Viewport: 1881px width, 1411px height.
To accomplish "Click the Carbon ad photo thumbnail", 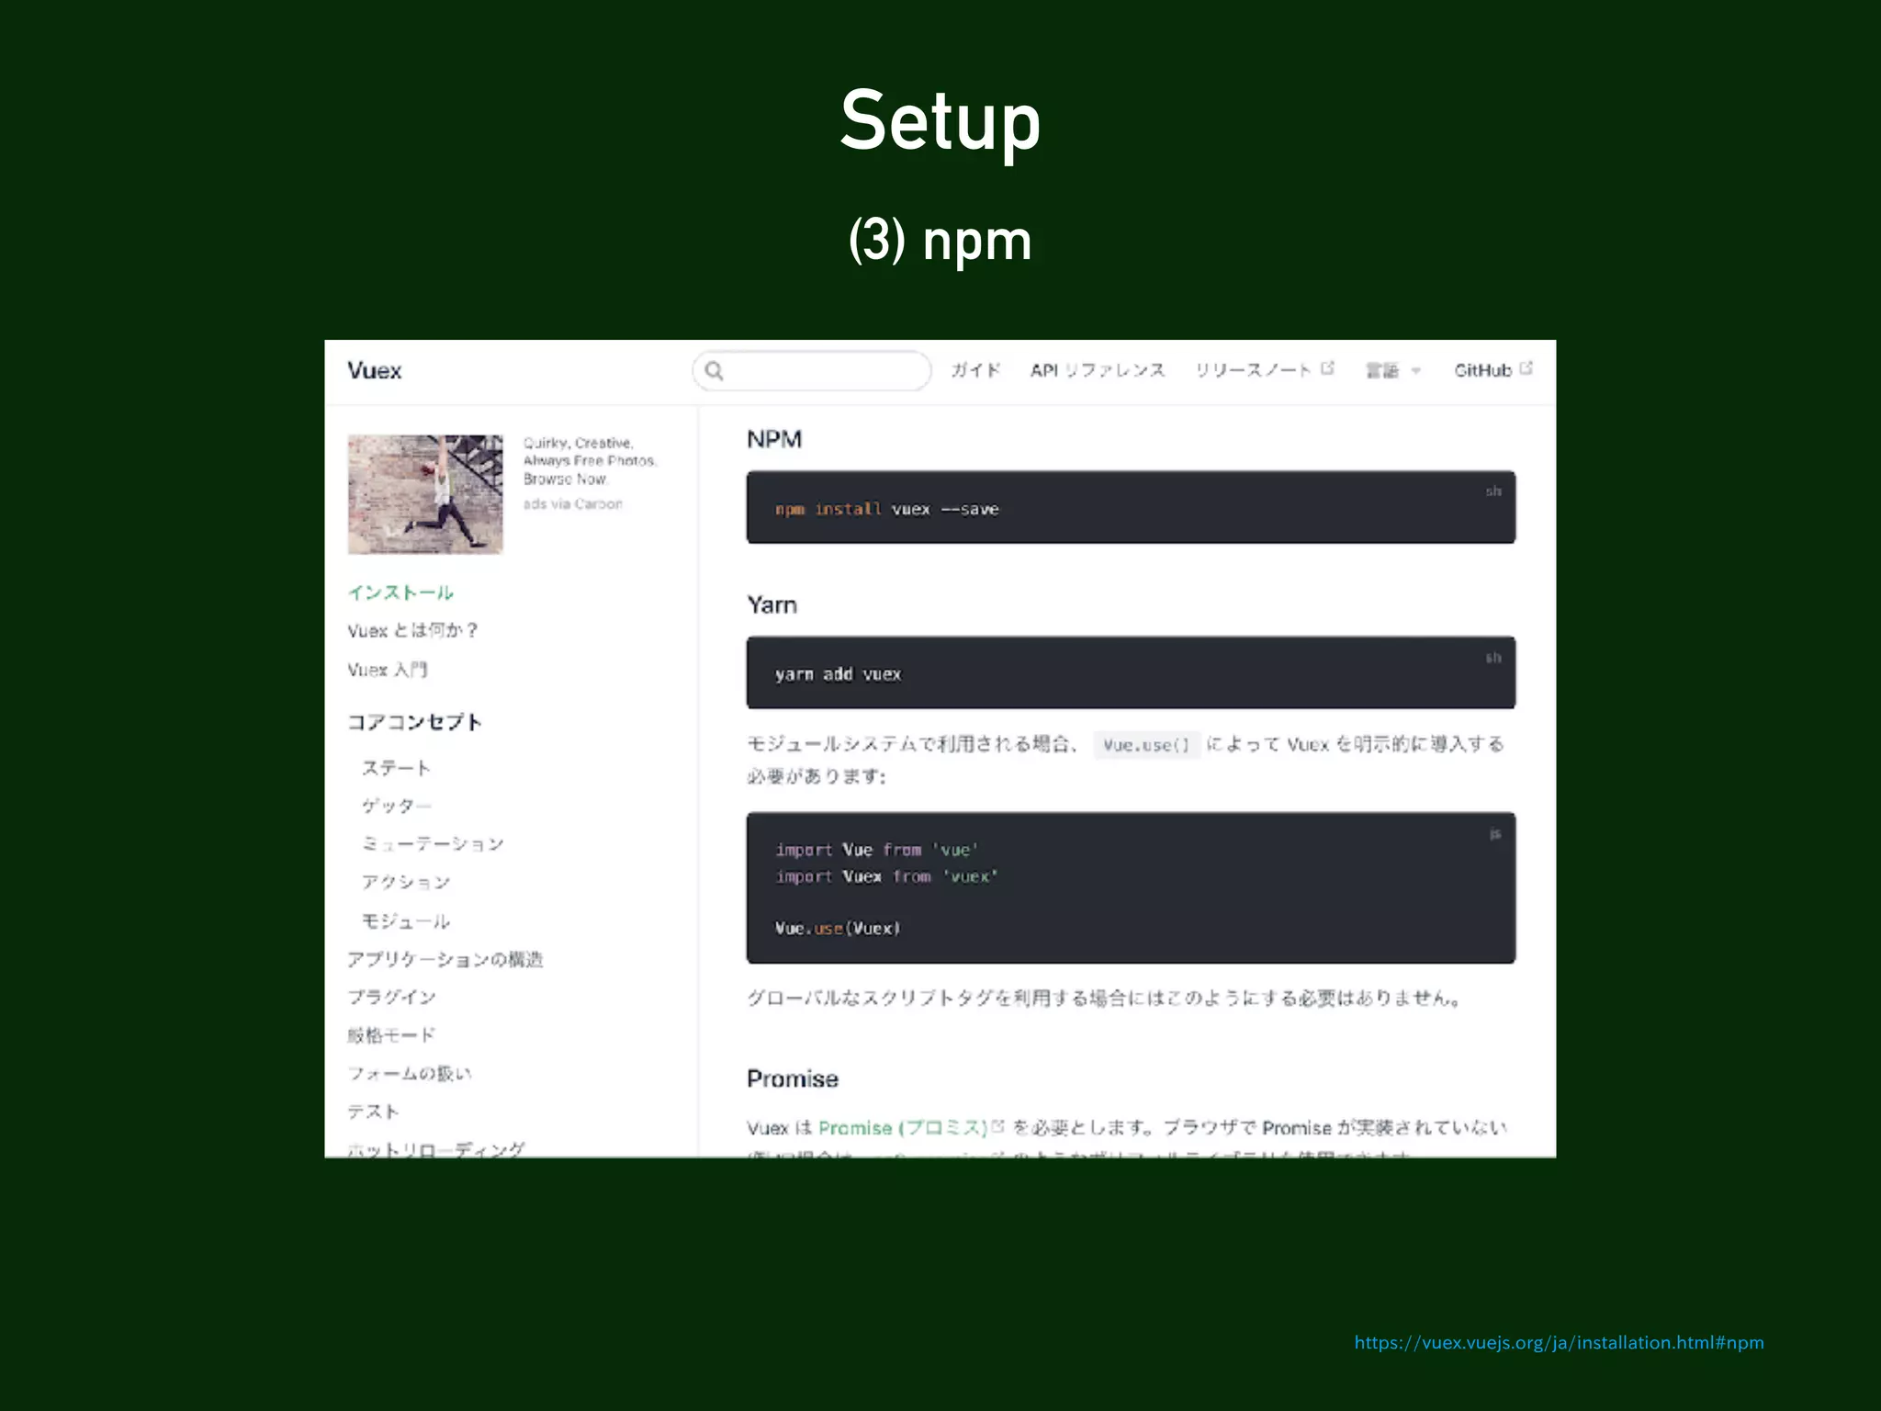I will [425, 494].
